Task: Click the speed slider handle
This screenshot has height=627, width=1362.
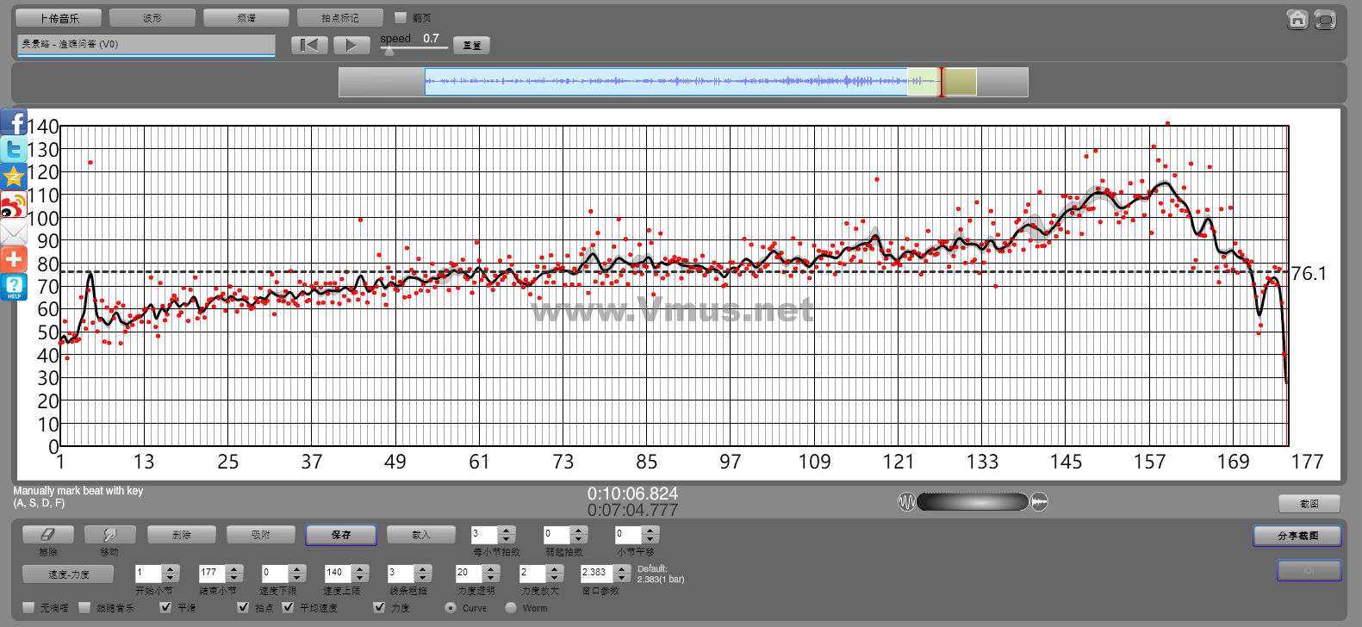Action: click(x=389, y=51)
